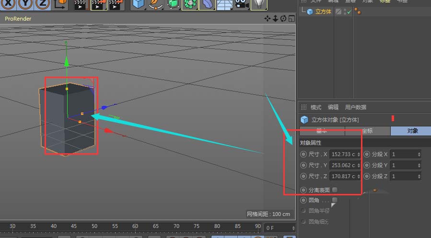Toggle the green visibility checkmark for 立方体
This screenshot has width=431, height=238.
pos(349,12)
